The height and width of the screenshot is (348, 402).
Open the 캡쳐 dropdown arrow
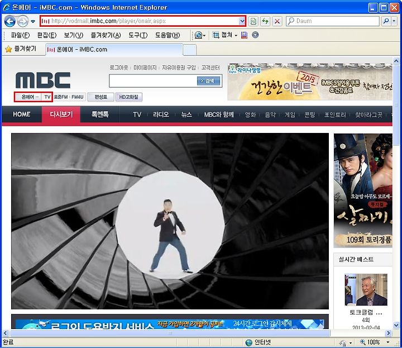tap(236, 35)
